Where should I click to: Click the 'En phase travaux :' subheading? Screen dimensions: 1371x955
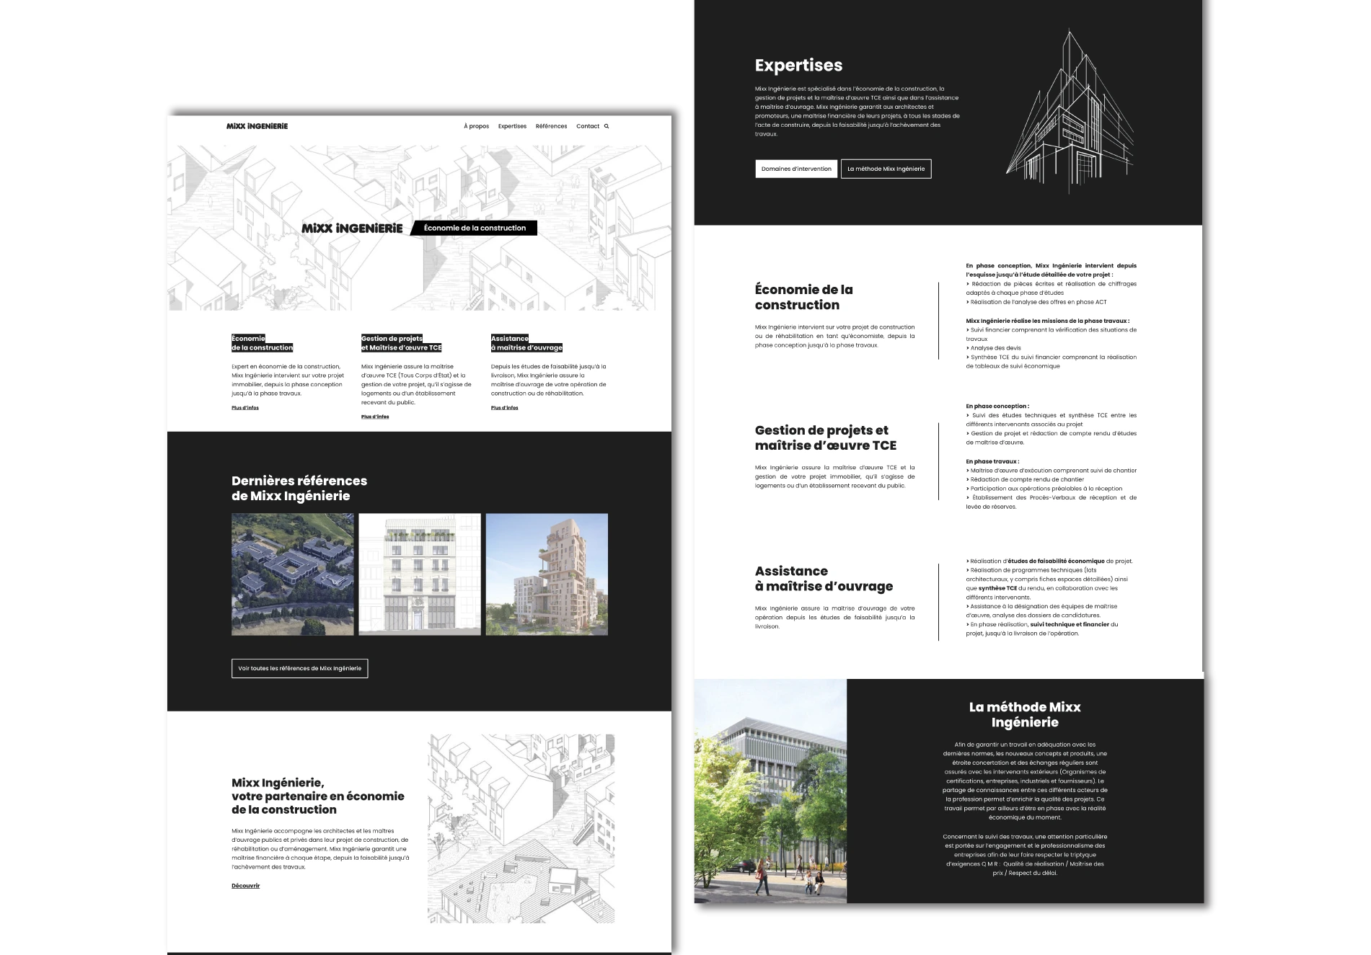pos(992,461)
